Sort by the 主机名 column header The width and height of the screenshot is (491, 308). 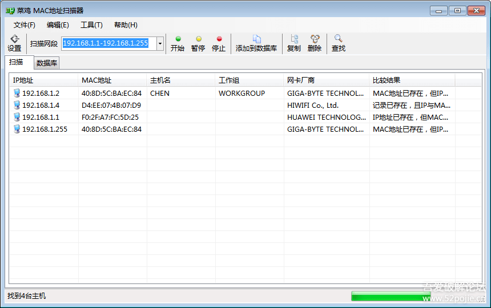pyautogui.click(x=180, y=80)
